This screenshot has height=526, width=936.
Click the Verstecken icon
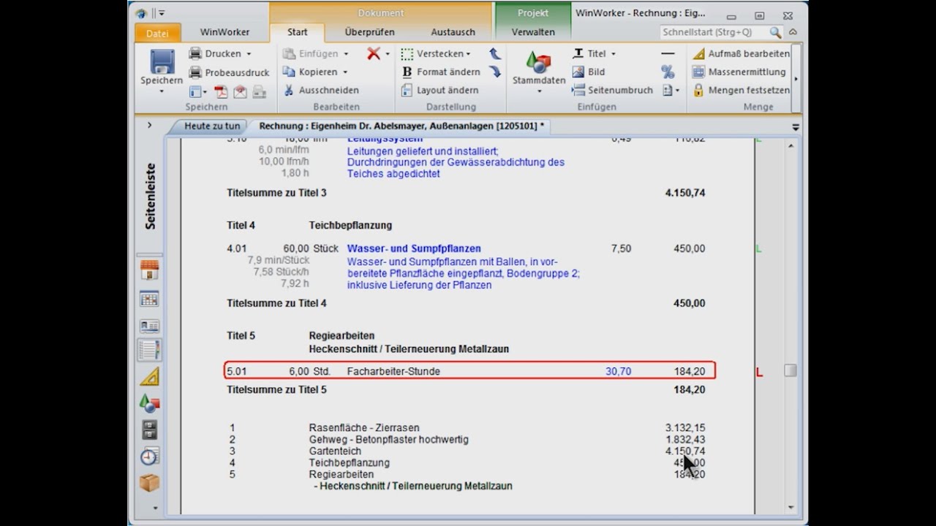click(407, 53)
